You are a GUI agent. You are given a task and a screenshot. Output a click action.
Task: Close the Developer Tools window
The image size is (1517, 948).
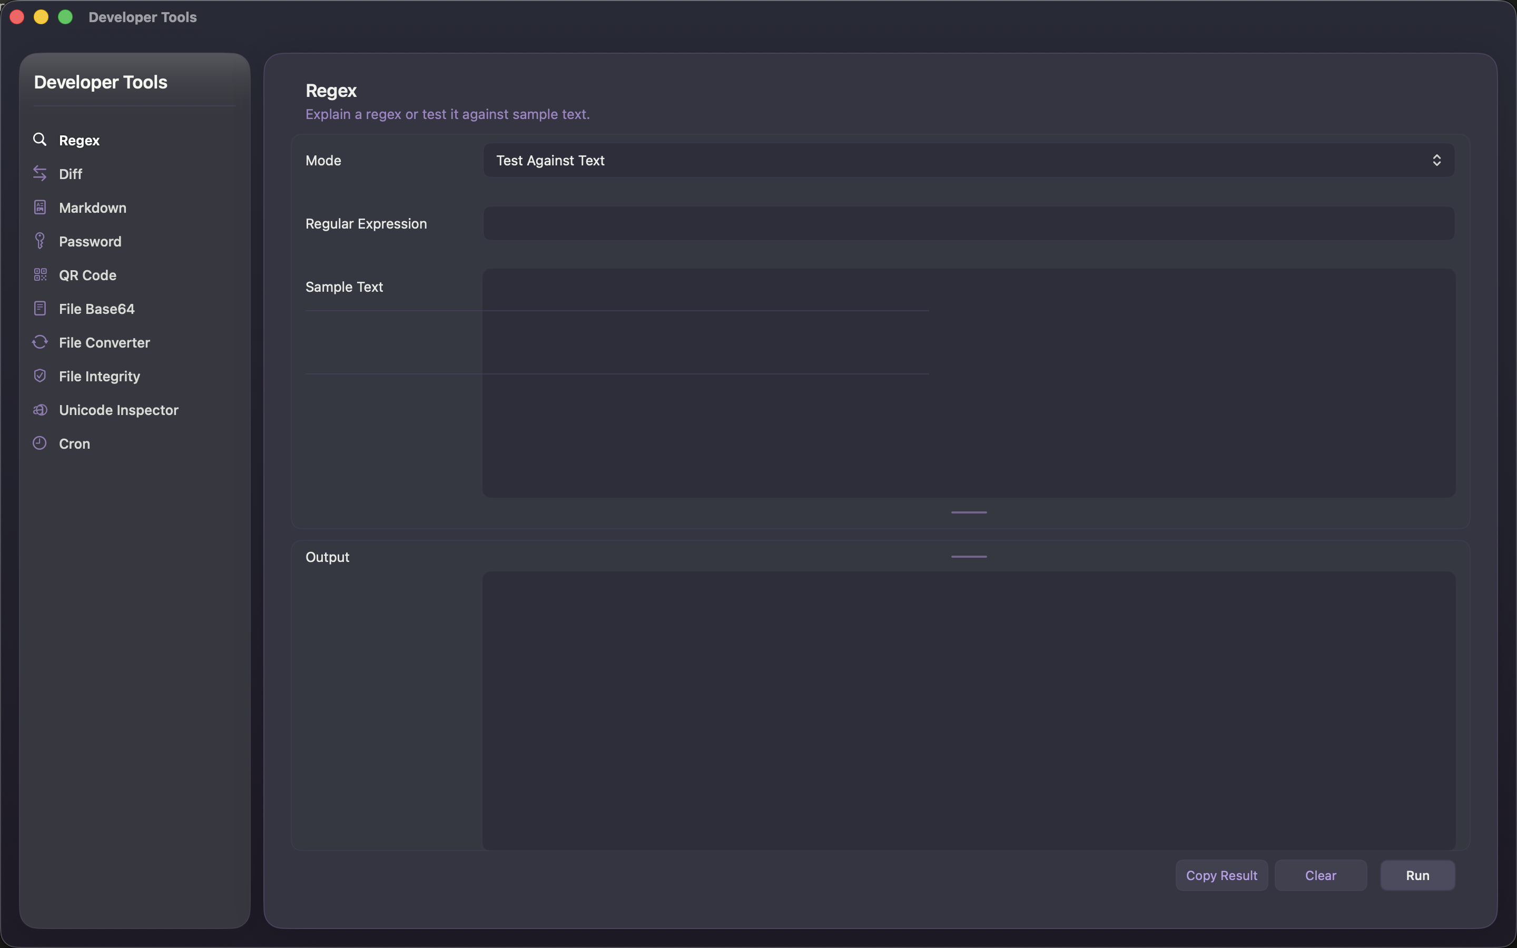[17, 17]
